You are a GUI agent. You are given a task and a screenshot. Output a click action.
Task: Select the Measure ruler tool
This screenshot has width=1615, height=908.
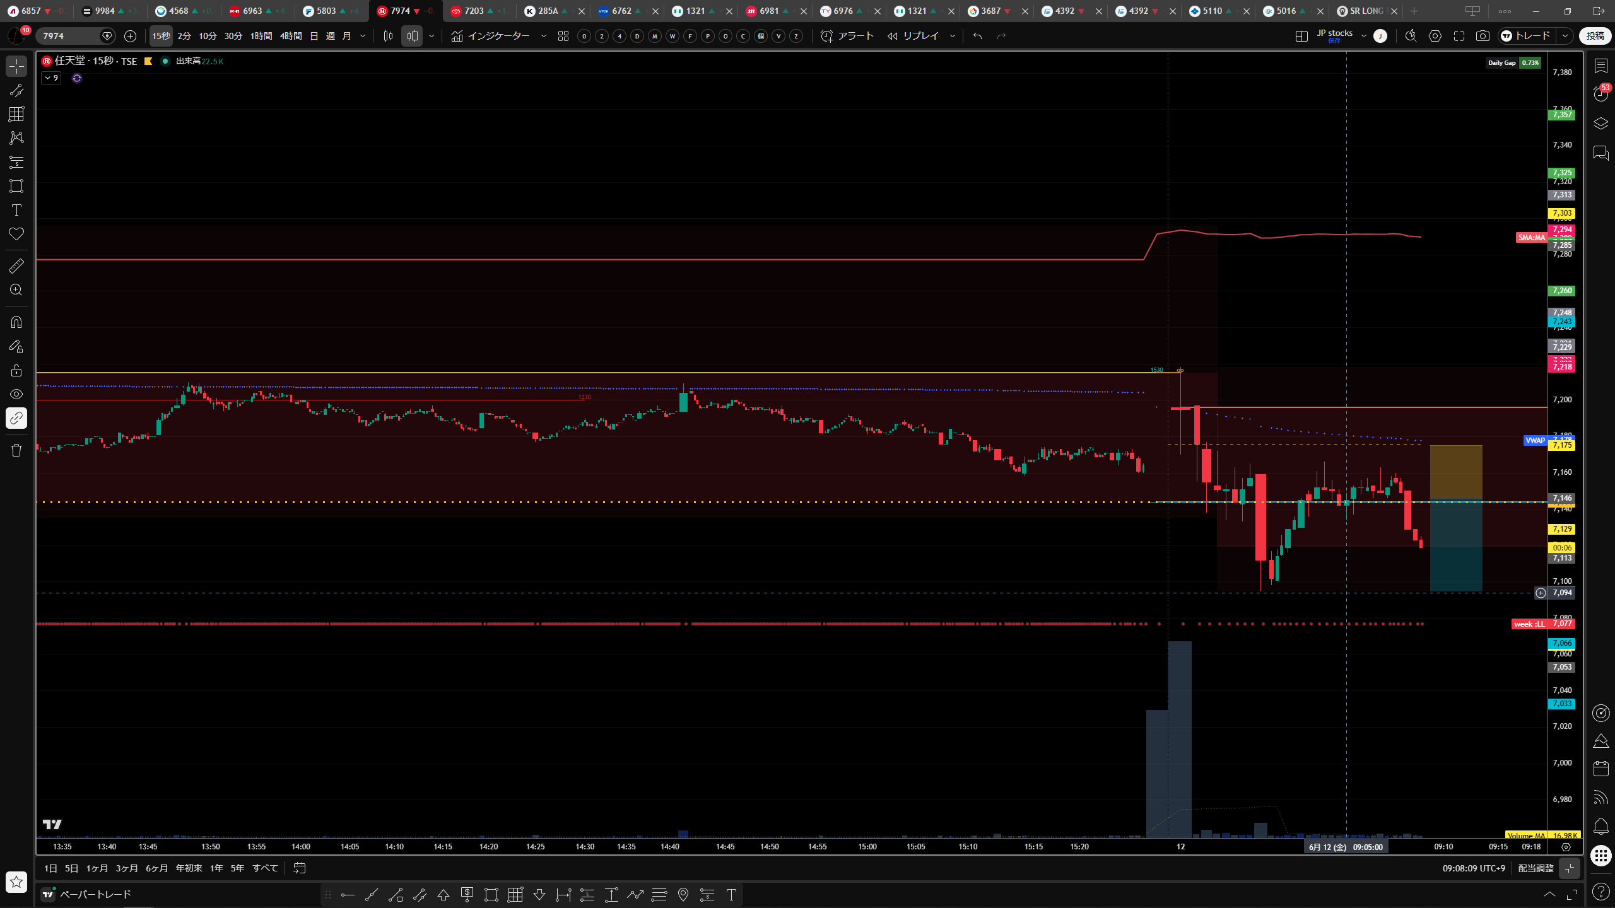(16, 266)
